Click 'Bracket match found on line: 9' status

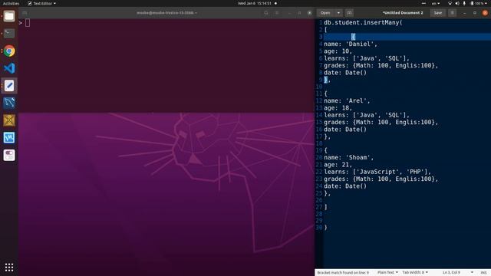[343, 273]
